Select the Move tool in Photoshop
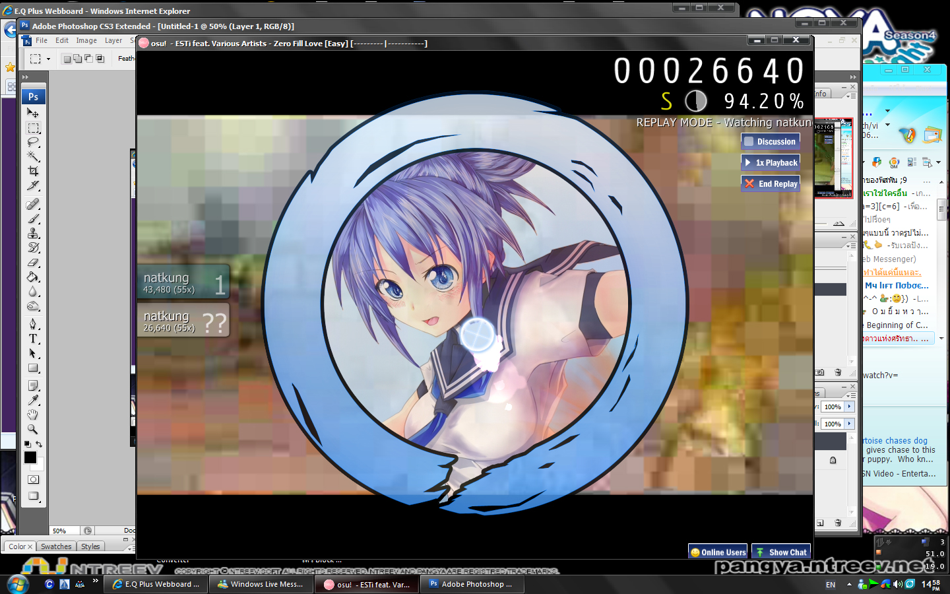 click(x=33, y=113)
